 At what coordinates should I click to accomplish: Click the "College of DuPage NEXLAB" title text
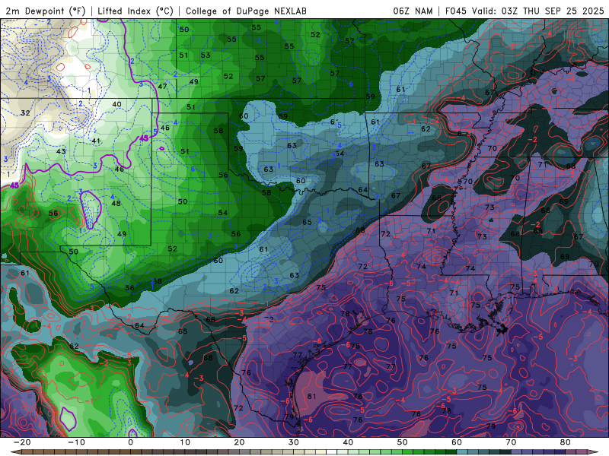point(246,11)
